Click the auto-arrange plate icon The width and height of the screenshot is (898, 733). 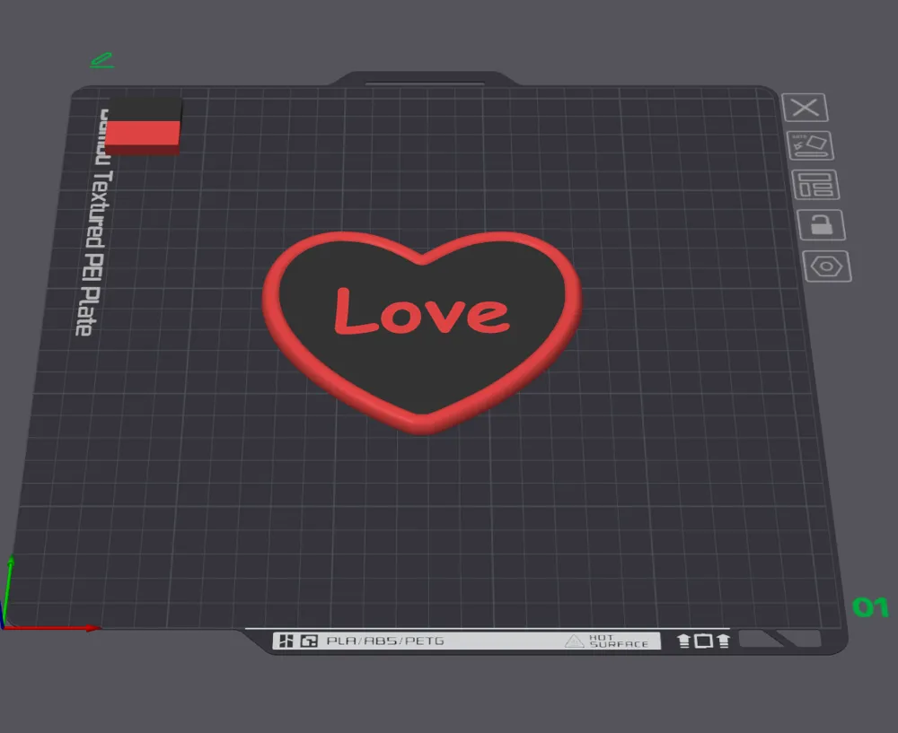(x=811, y=146)
